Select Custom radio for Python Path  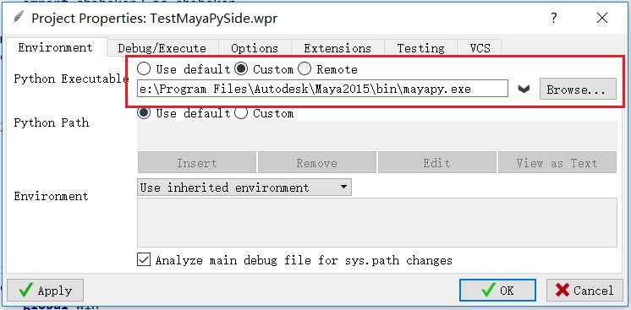point(241,113)
